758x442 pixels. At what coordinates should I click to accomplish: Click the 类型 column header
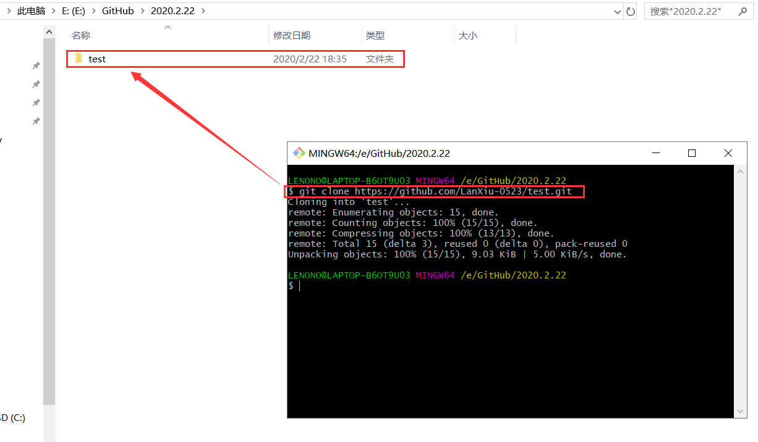375,35
